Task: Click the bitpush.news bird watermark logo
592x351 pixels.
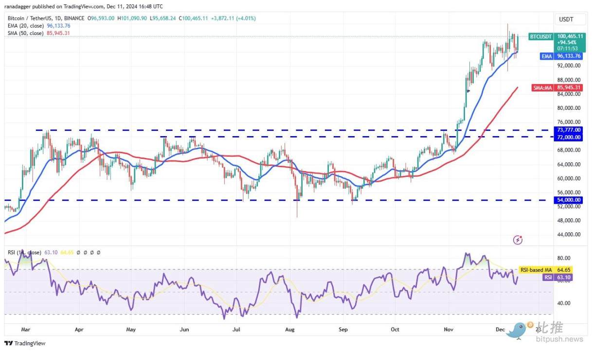Action: point(517,329)
